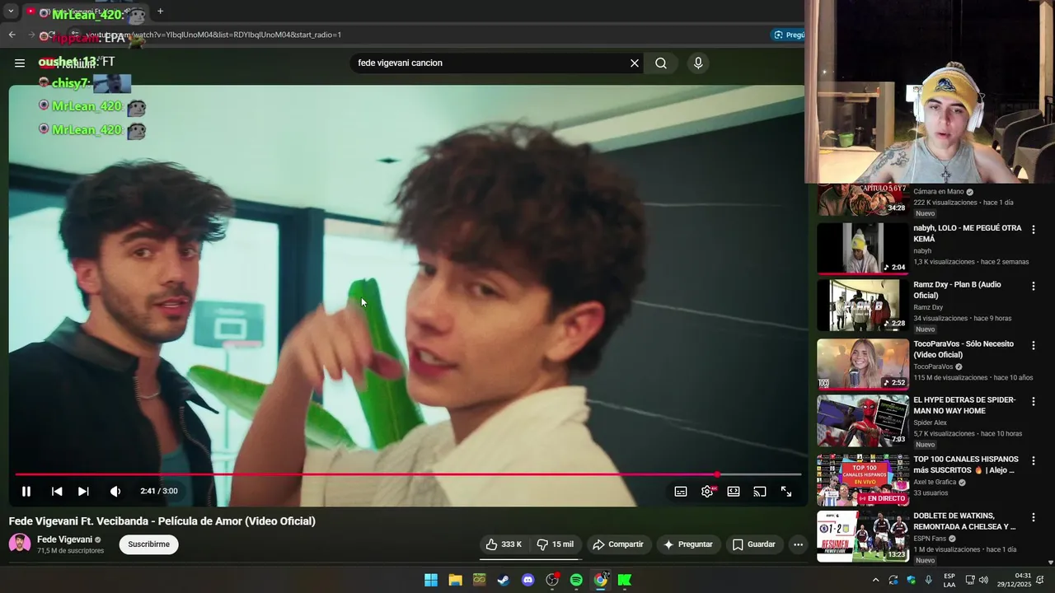1055x593 pixels.
Task: Start voice search with the microphone
Action: (x=698, y=63)
